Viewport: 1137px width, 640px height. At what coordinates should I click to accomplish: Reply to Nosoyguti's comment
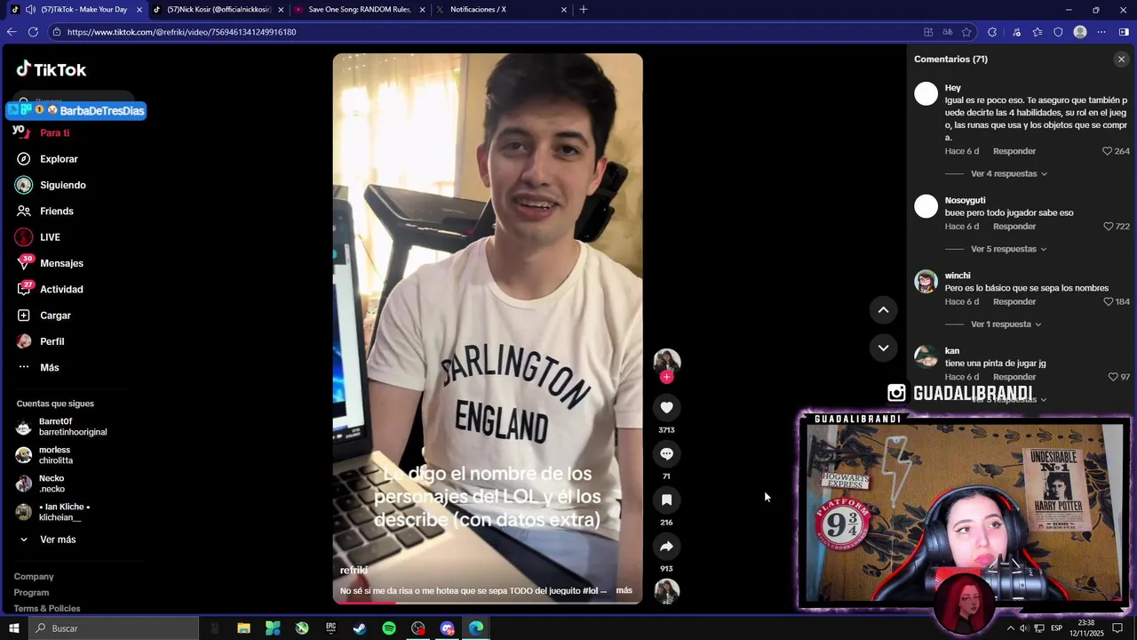point(1014,227)
